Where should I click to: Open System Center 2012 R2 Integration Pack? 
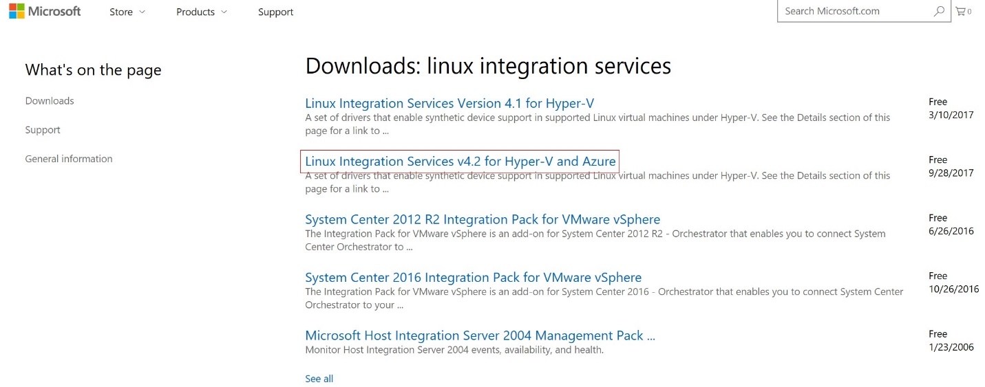483,220
